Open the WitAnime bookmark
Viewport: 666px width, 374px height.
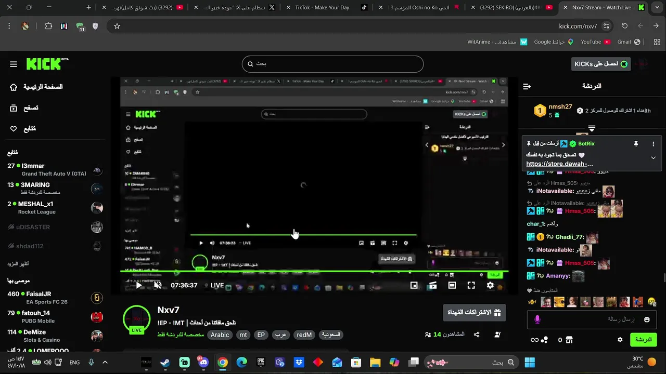coord(497,42)
